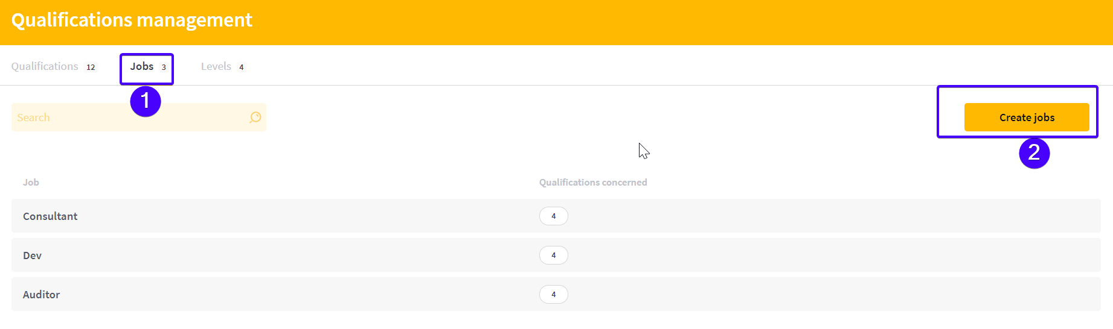Click the numbered annotation marker 1

point(146,101)
